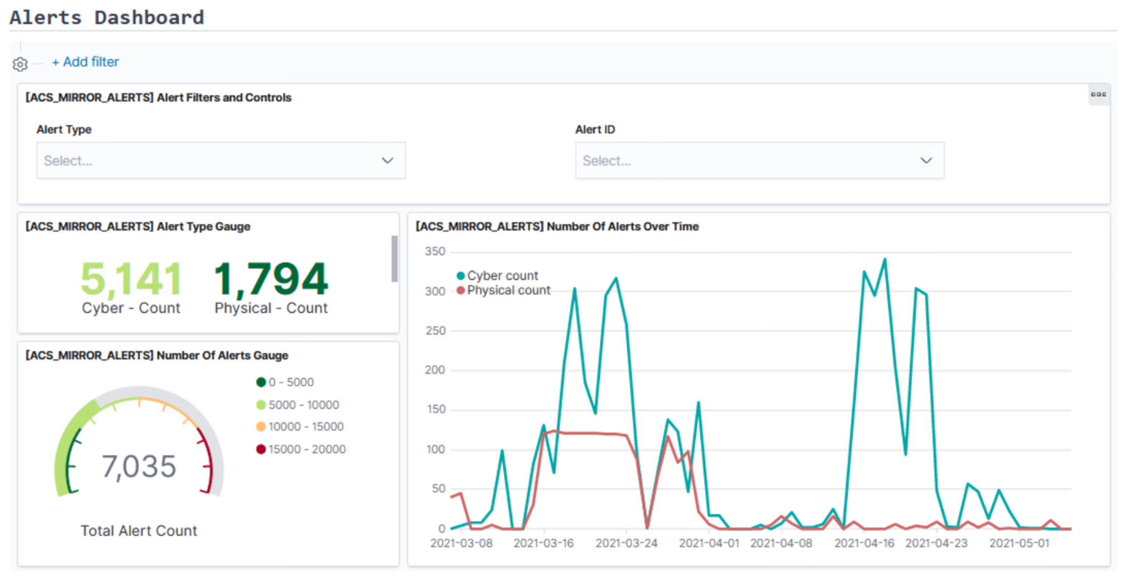1124x582 pixels.
Task: Click the 7,035 total alert gauge
Action: coord(139,466)
